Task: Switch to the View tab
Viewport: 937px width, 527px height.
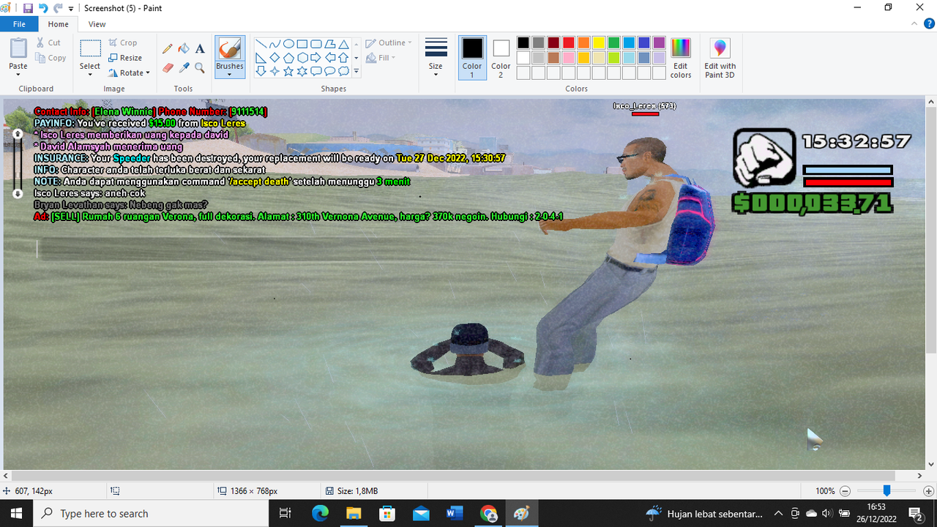Action: click(x=97, y=24)
